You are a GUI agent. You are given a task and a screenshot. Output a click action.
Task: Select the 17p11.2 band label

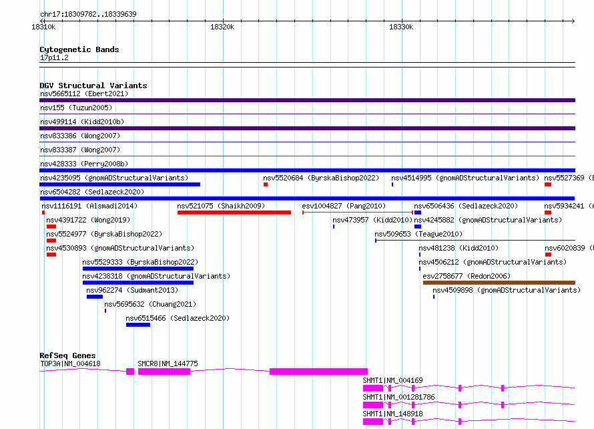coord(54,57)
